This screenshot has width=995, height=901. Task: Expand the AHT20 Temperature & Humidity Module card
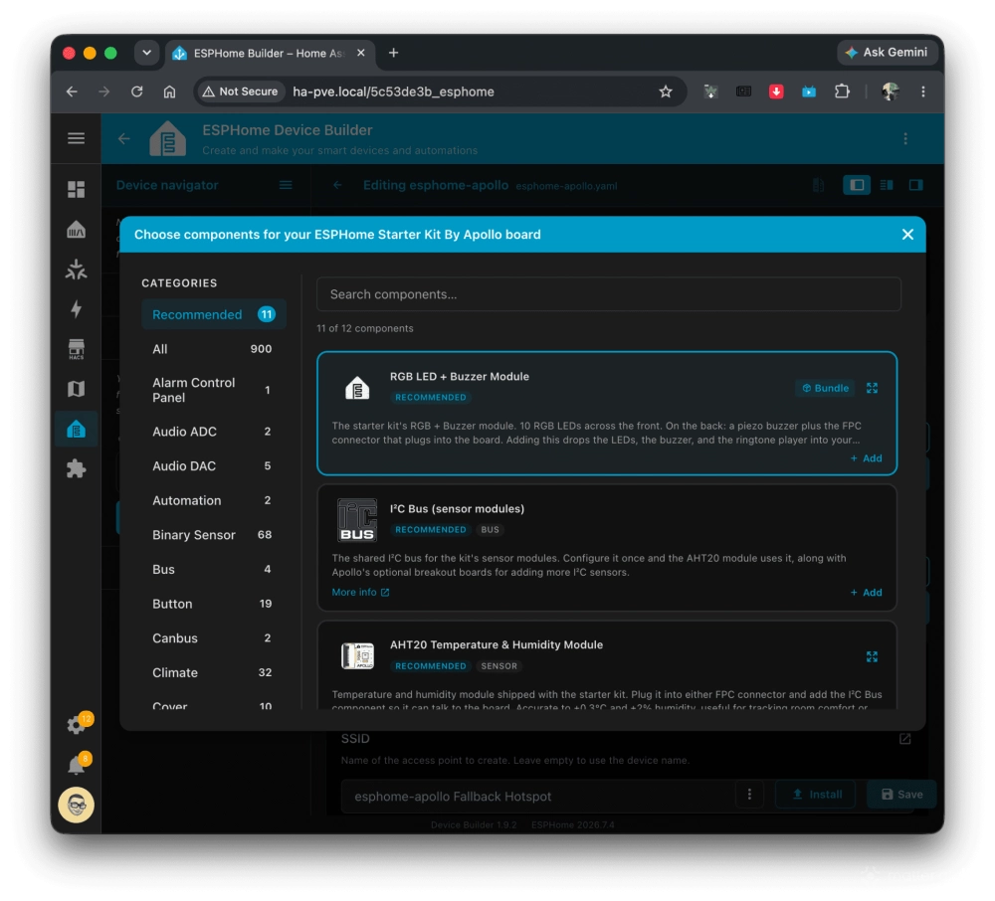872,657
